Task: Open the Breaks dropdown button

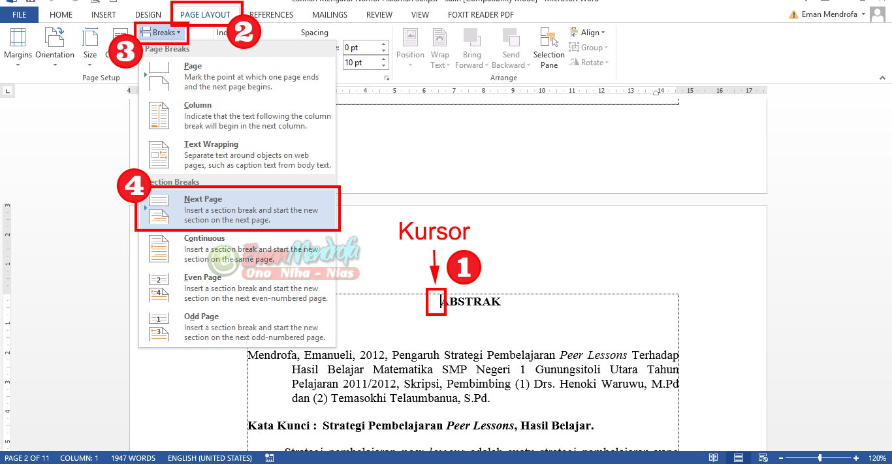Action: (161, 32)
